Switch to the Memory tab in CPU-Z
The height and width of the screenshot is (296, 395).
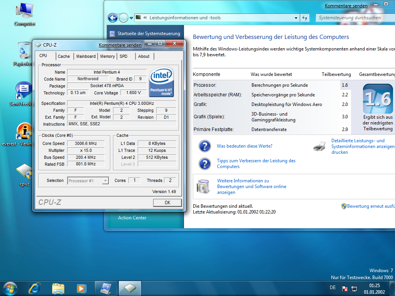[107, 56]
